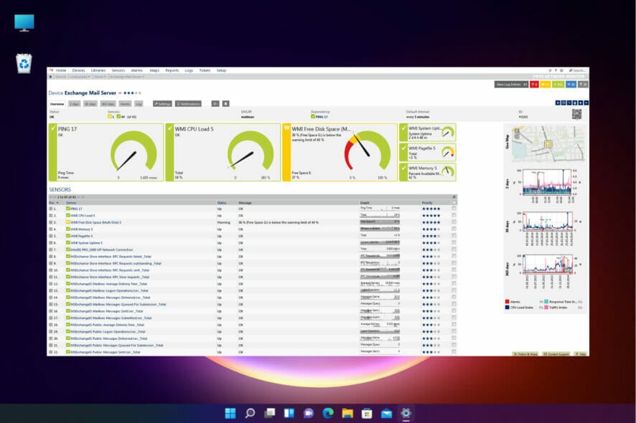Screen dimensions: 636x423
Task: Select the Recycle Bin desktop icon
Action: click(24, 64)
